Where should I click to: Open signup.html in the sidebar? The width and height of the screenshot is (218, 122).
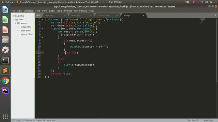tap(27, 34)
